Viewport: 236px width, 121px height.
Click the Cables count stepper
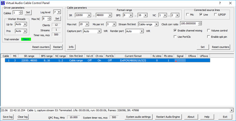pos(21,12)
